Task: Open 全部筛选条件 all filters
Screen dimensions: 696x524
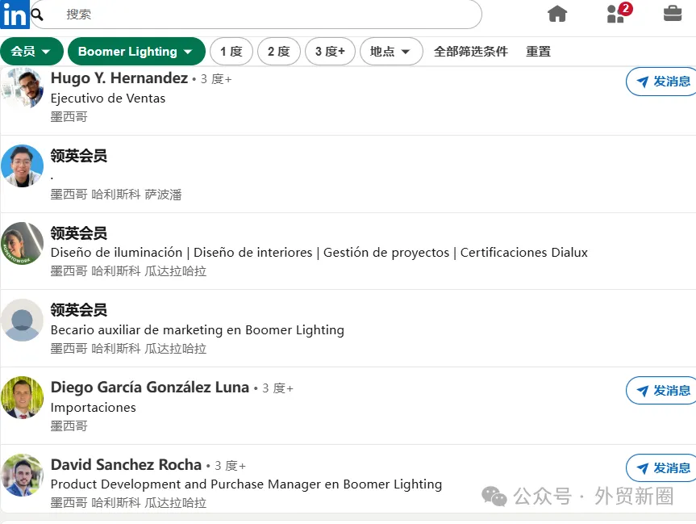Action: click(470, 52)
